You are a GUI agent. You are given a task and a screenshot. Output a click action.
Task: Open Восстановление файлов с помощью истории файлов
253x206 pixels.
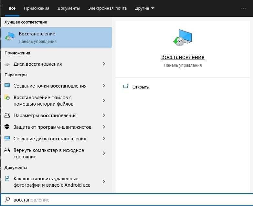click(x=56, y=101)
